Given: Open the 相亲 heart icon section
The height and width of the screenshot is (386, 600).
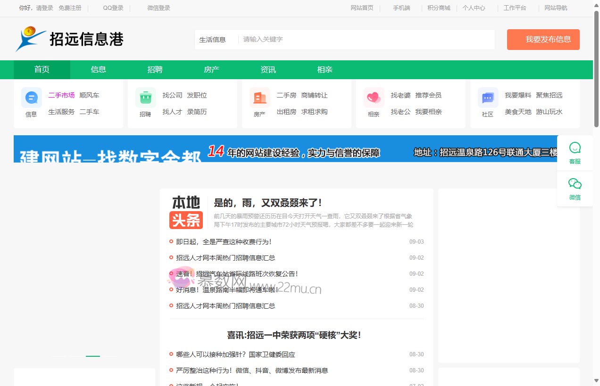Looking at the screenshot, I should (374, 97).
